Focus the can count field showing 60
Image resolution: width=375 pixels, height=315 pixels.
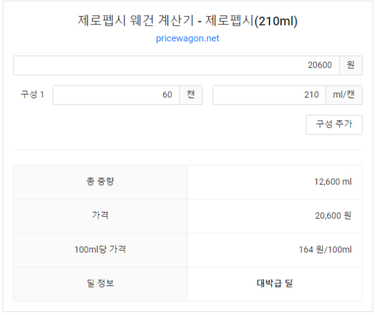tap(116, 95)
